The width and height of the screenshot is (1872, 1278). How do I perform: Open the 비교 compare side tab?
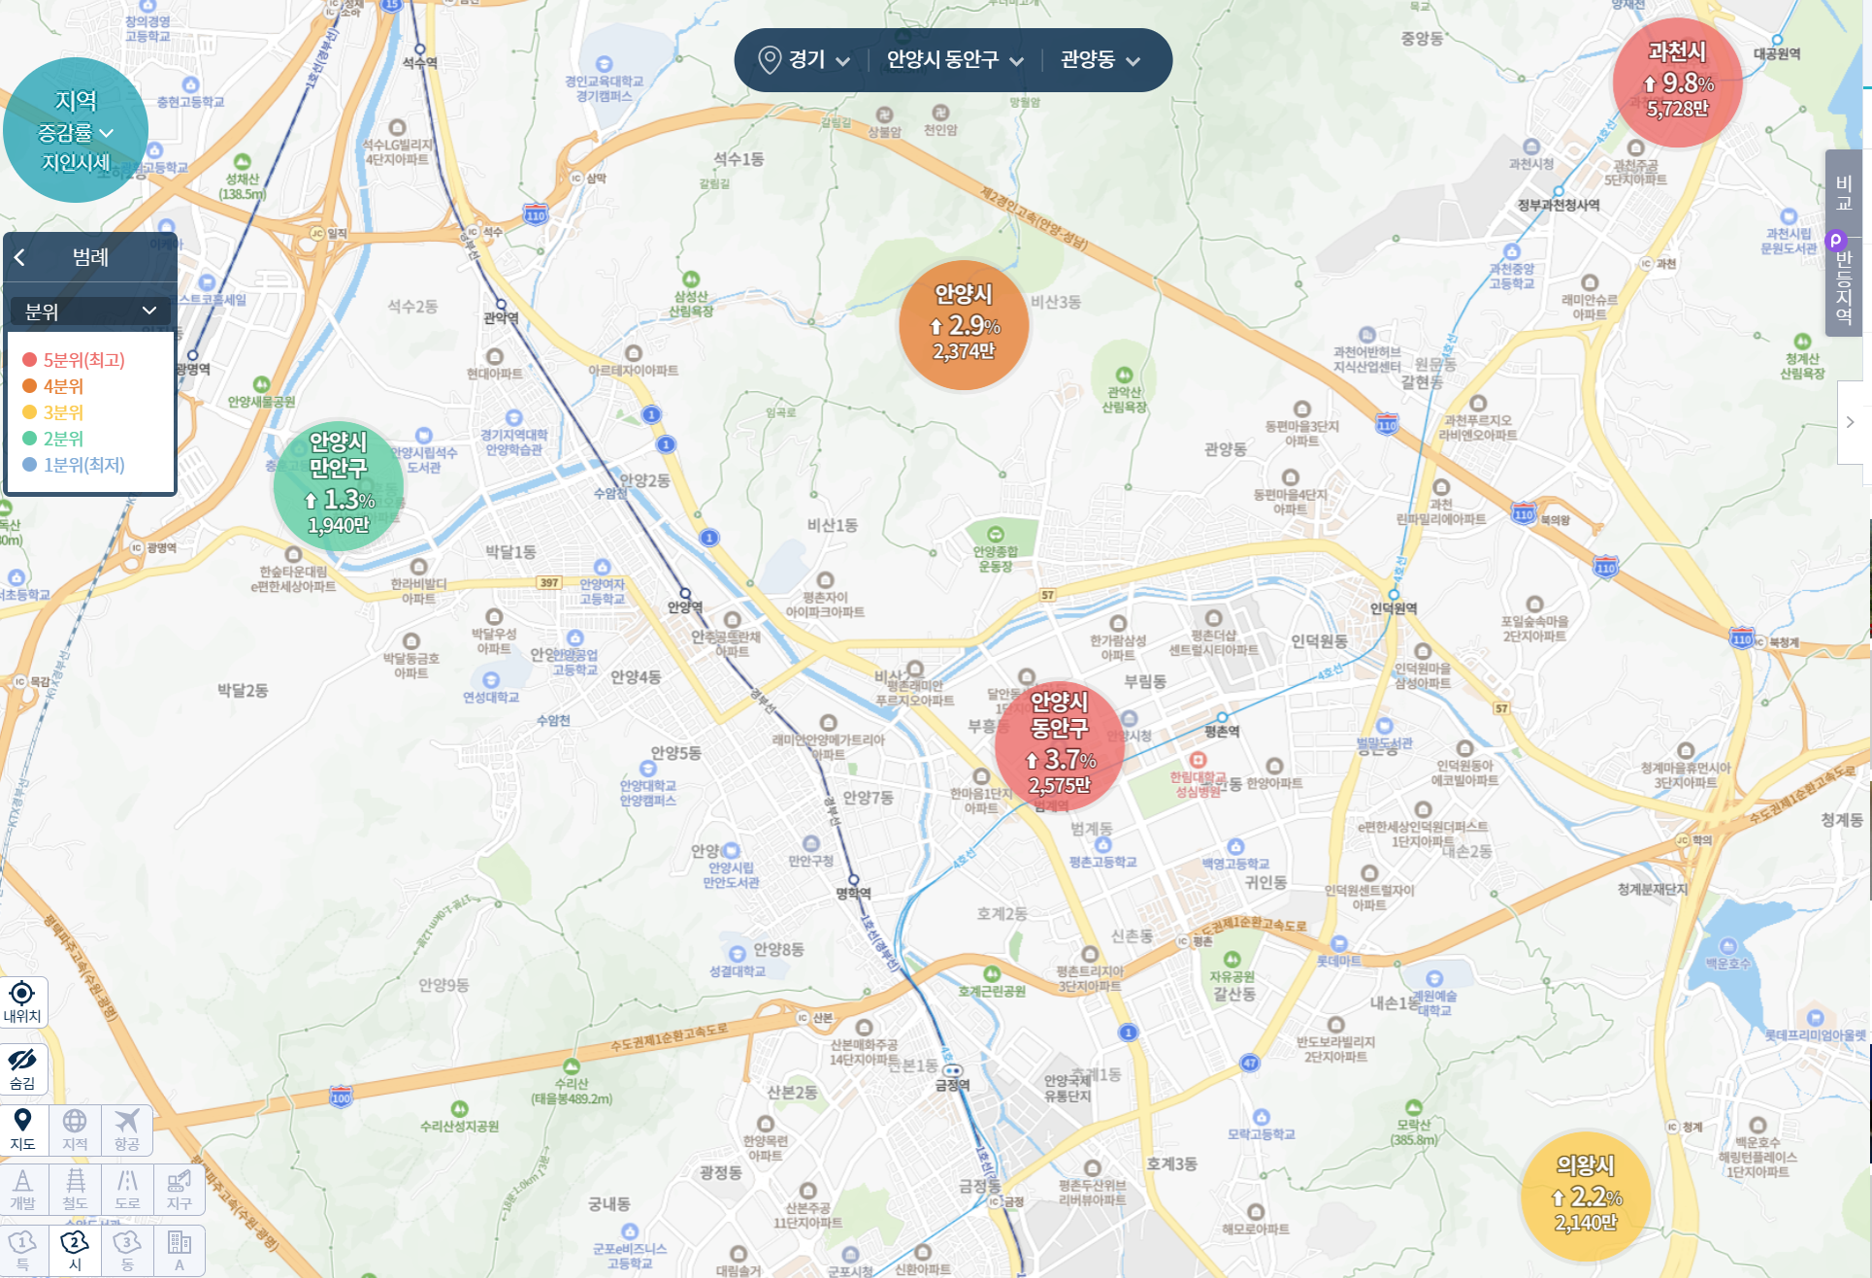[x=1844, y=192]
